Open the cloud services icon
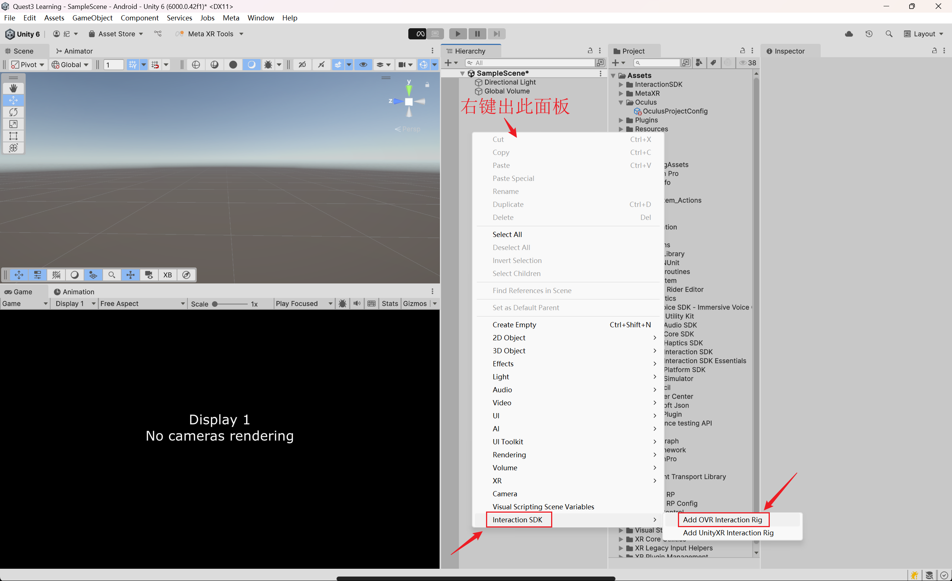 coord(849,34)
